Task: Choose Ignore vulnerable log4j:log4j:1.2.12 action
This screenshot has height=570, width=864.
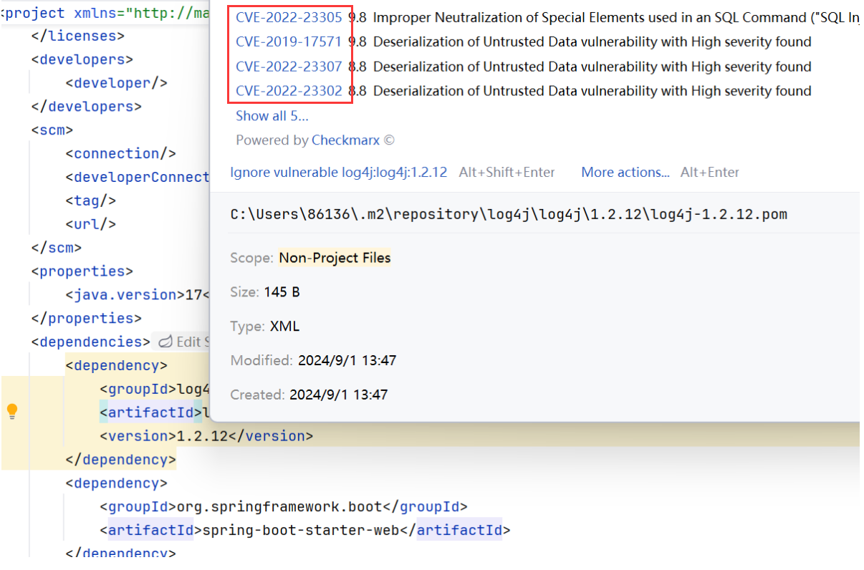Action: pos(338,173)
